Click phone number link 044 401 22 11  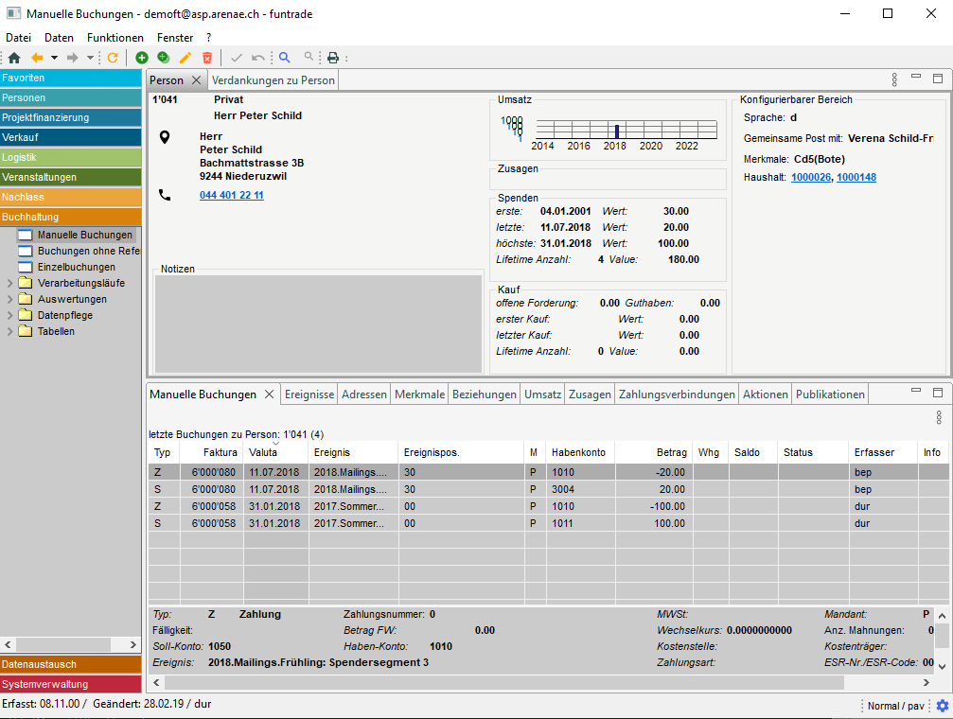pyautogui.click(x=231, y=195)
